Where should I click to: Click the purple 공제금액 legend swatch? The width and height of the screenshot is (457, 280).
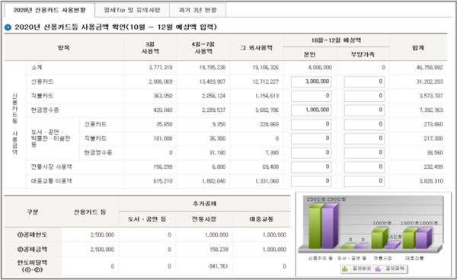378,269
